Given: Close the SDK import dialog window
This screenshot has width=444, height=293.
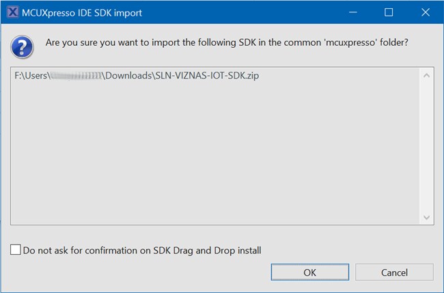Looking at the screenshot, I should coord(425,12).
